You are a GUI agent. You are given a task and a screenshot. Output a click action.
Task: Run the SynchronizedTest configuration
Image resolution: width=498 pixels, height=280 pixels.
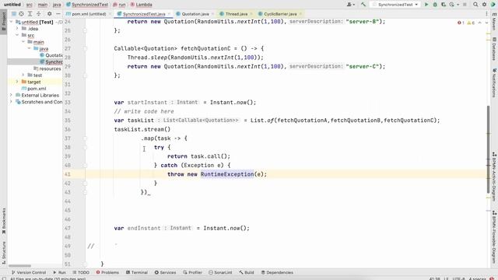pos(426,5)
